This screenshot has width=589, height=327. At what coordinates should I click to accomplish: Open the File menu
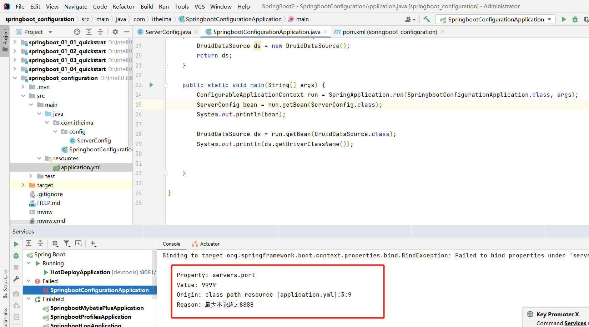point(20,6)
